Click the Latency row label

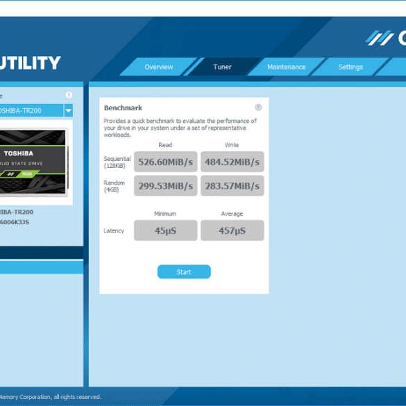[x=114, y=230]
